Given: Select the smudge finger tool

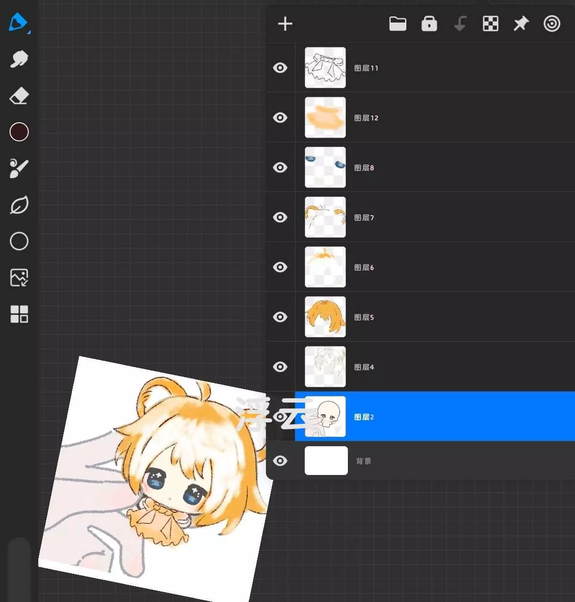Looking at the screenshot, I should (x=19, y=59).
